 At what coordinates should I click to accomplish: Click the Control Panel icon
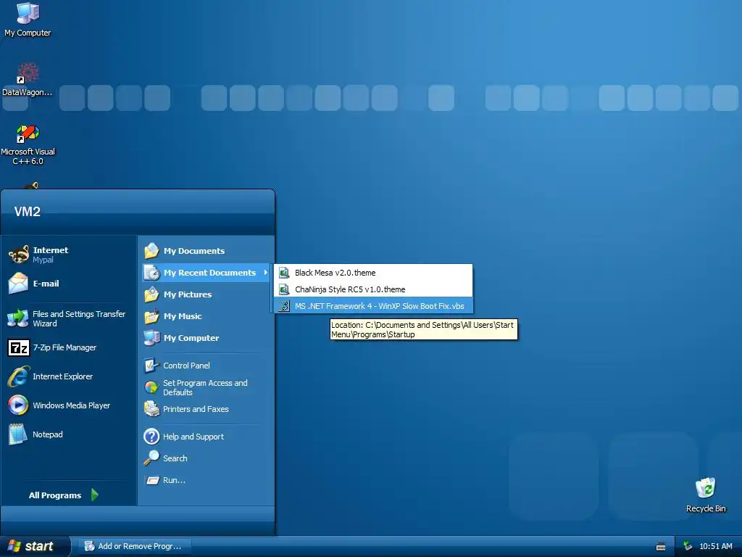pyautogui.click(x=151, y=366)
